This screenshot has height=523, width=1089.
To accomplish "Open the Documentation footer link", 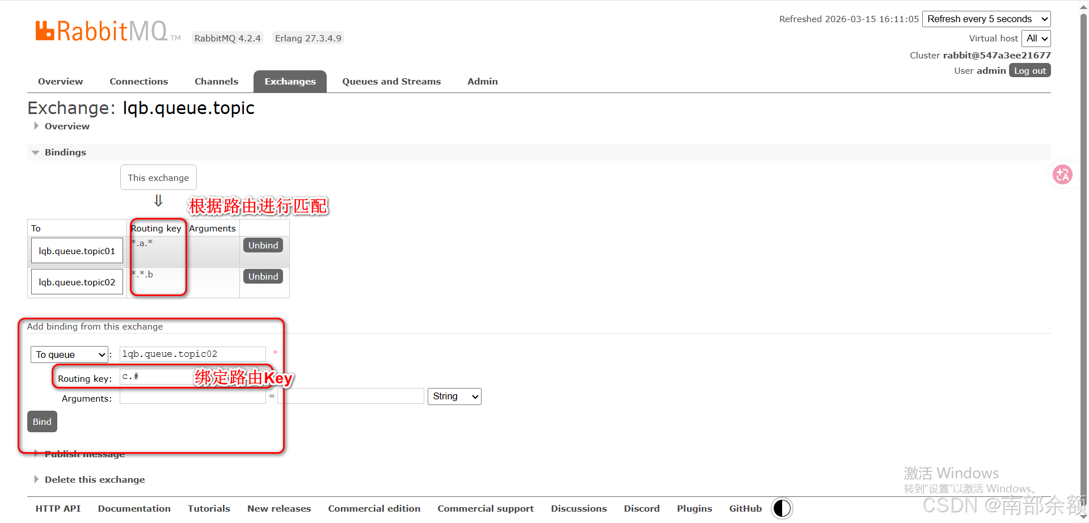I will pyautogui.click(x=134, y=508).
